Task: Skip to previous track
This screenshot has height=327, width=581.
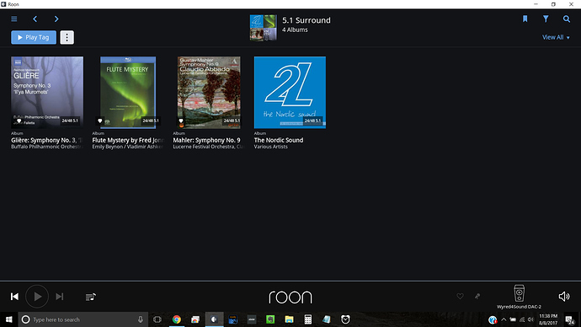Action: pos(14,297)
